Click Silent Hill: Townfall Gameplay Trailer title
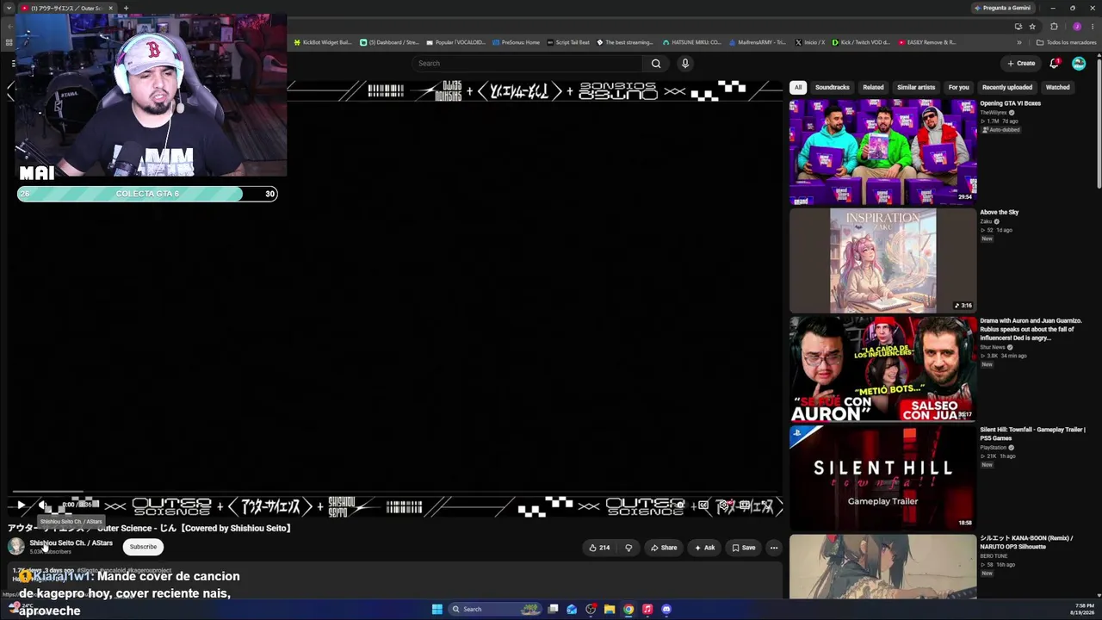This screenshot has height=620, width=1102. click(x=1032, y=434)
